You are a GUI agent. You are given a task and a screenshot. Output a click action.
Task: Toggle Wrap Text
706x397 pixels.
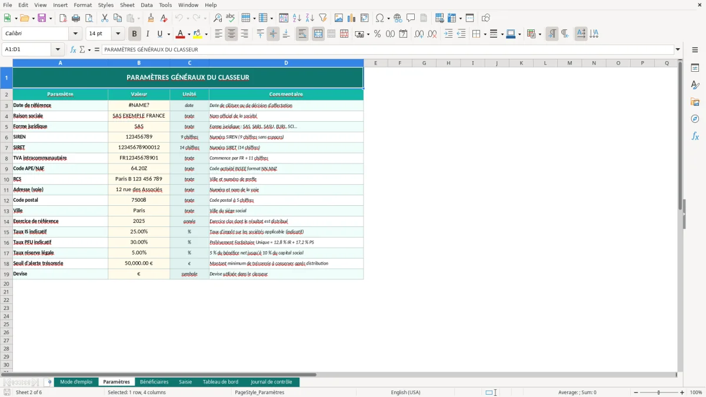pos(302,34)
